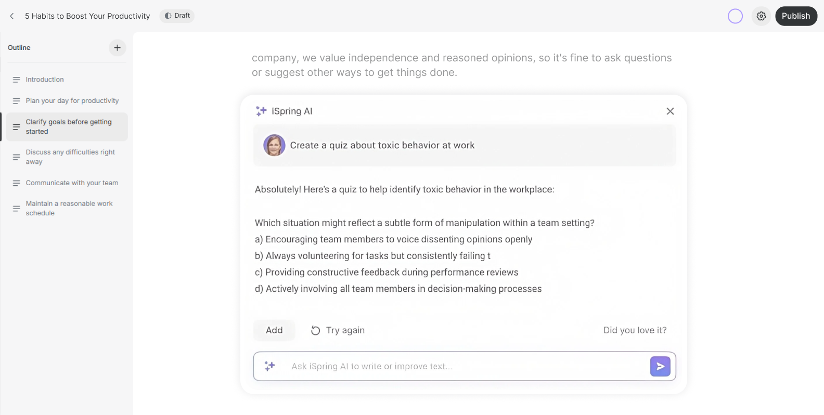This screenshot has width=824, height=415.
Task: Open the Introduction section in the outline
Action: coord(45,80)
